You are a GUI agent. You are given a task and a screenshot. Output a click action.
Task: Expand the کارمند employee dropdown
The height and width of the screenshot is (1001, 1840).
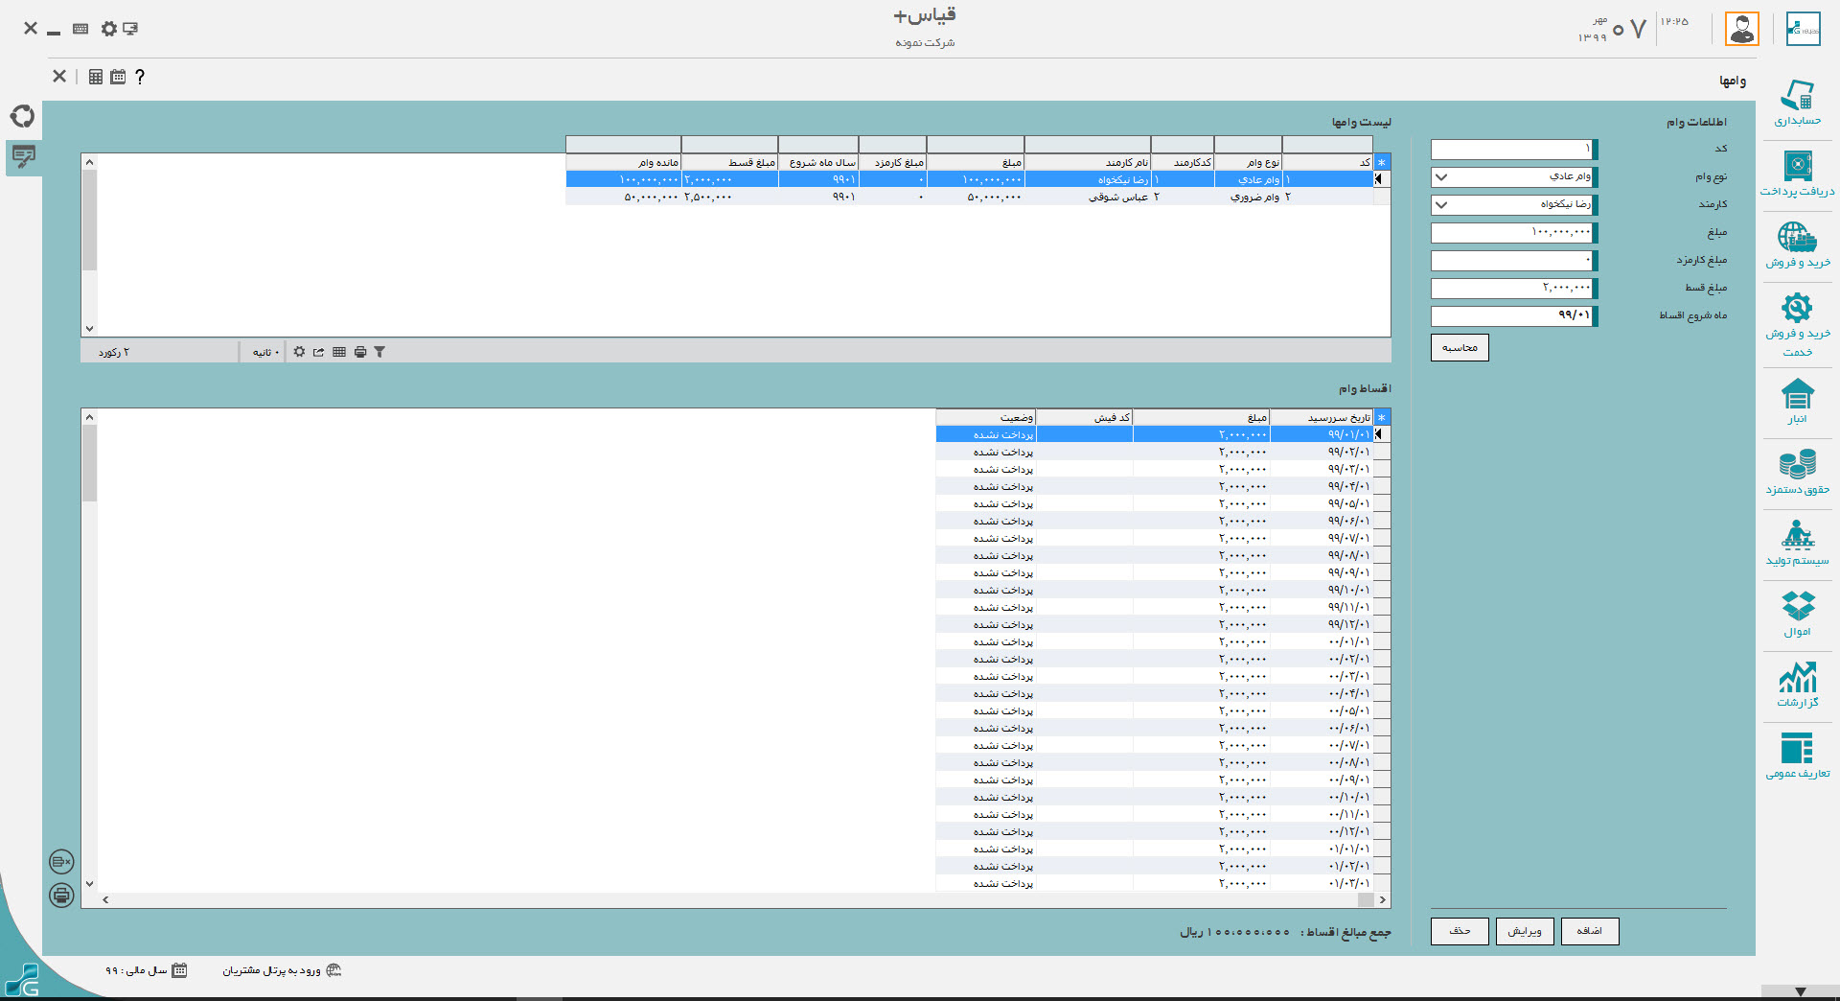(1441, 205)
